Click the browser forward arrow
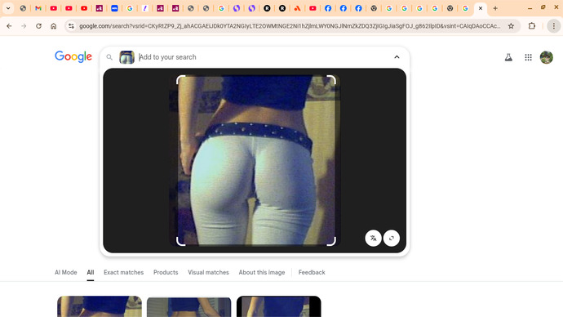This screenshot has height=317, width=563. pos(24,26)
